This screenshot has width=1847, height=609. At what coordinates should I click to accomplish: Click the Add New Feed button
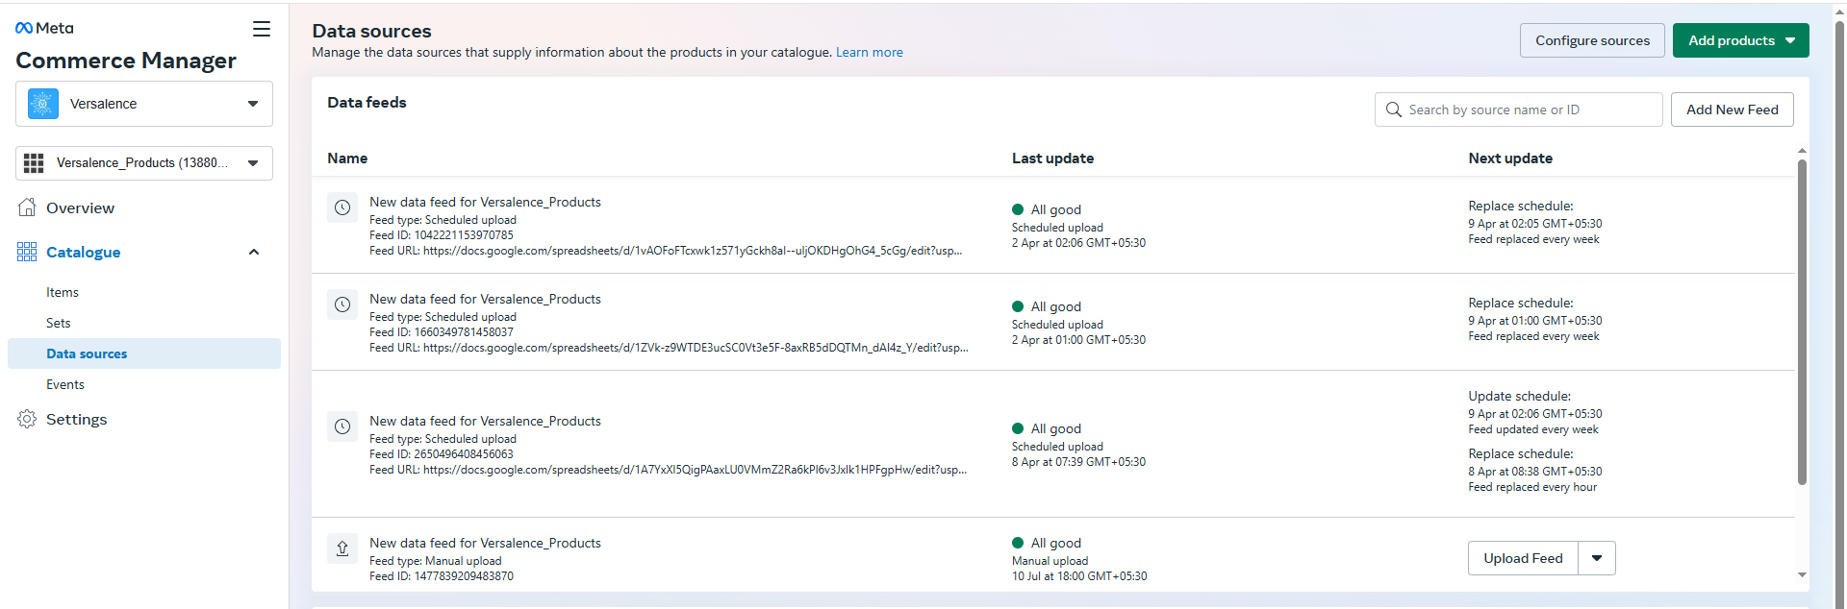(x=1733, y=110)
